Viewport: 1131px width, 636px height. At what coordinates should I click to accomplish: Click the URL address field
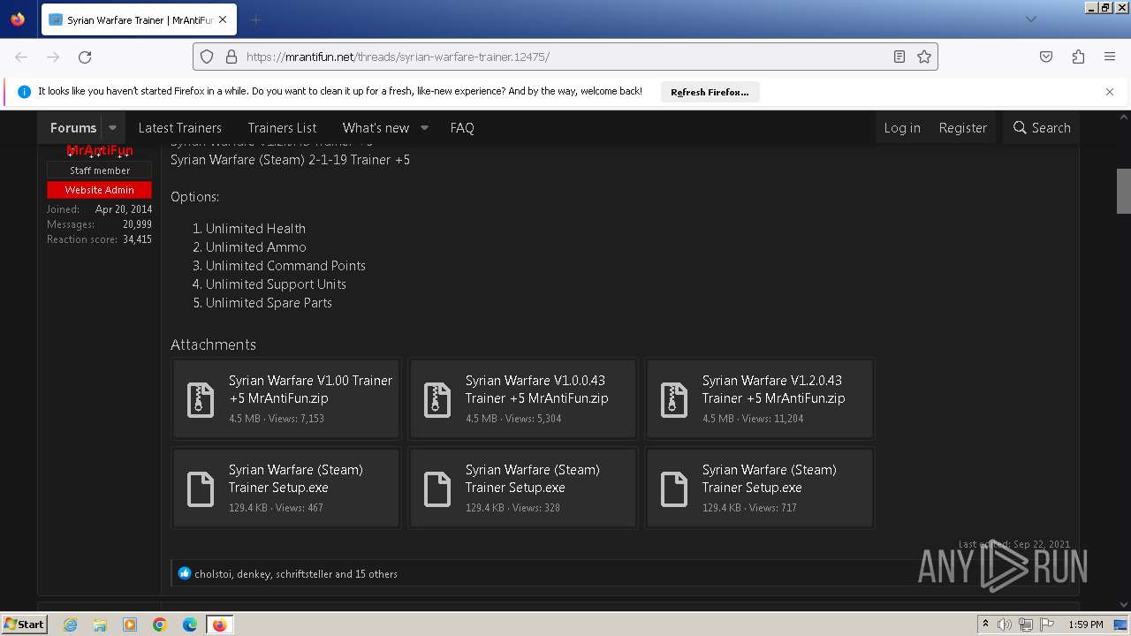click(x=565, y=57)
